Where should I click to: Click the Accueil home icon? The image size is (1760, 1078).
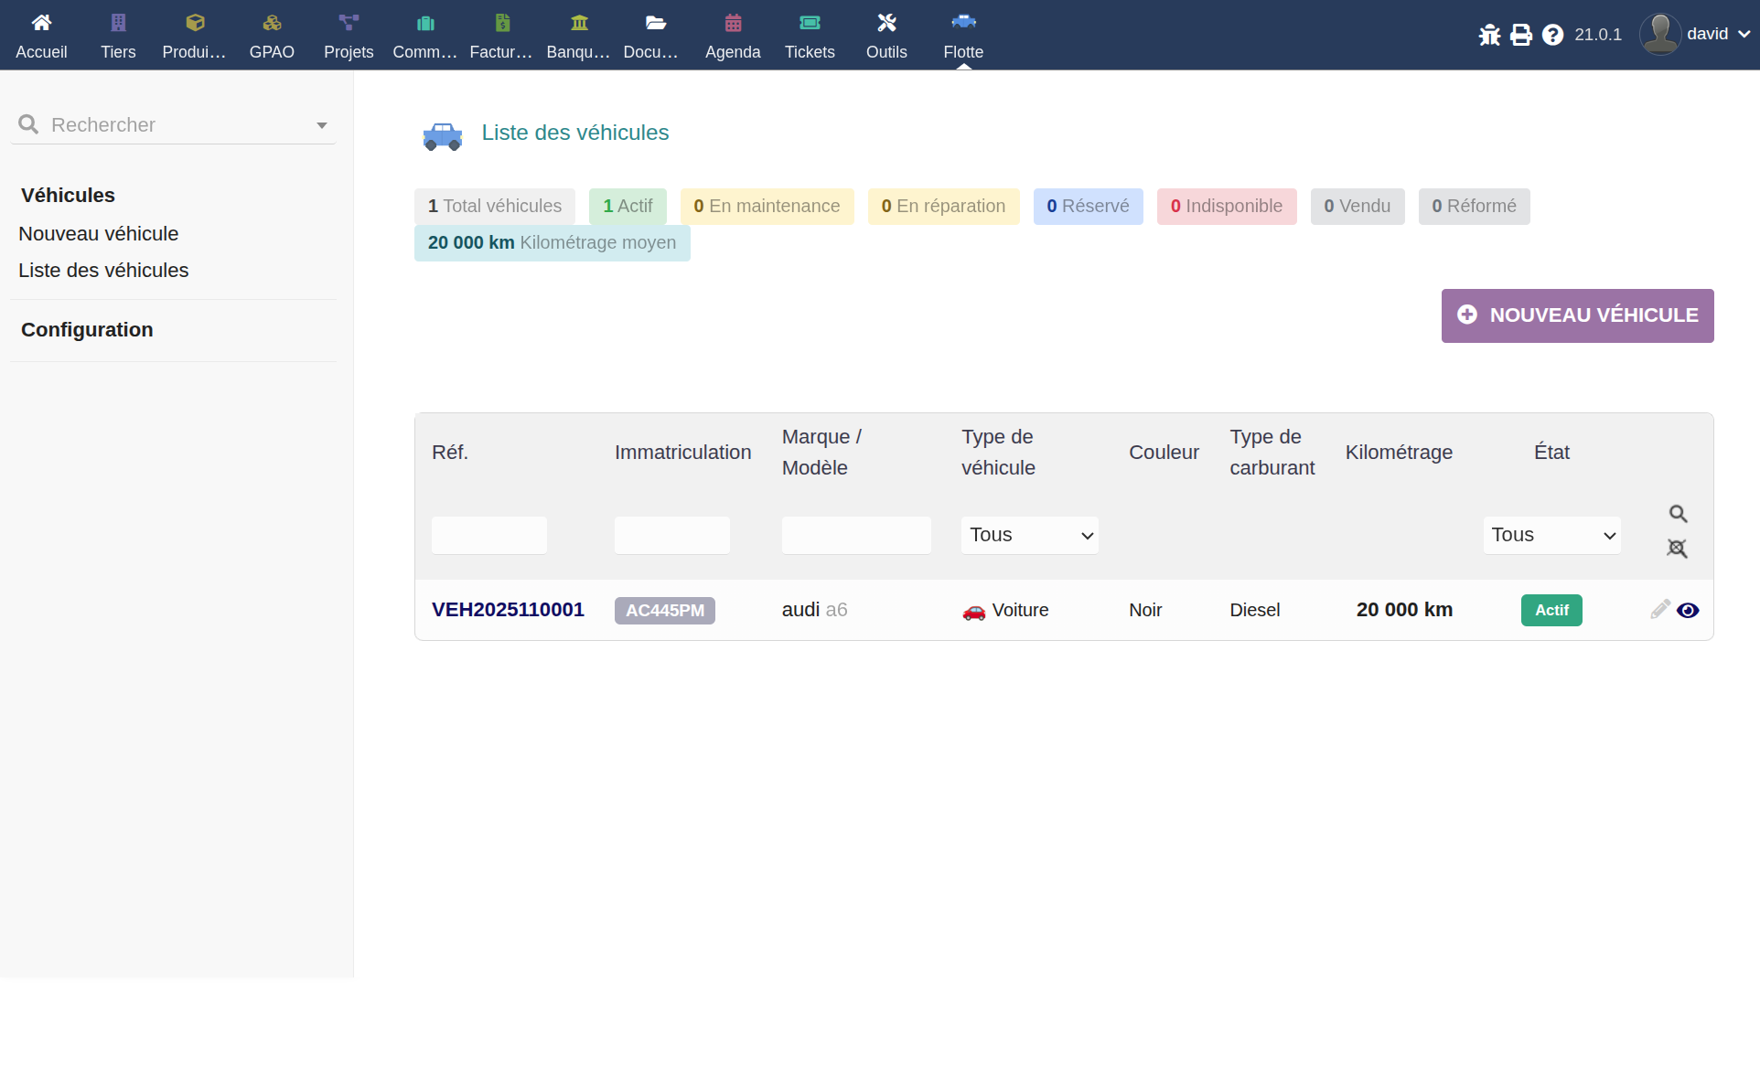coord(41,23)
